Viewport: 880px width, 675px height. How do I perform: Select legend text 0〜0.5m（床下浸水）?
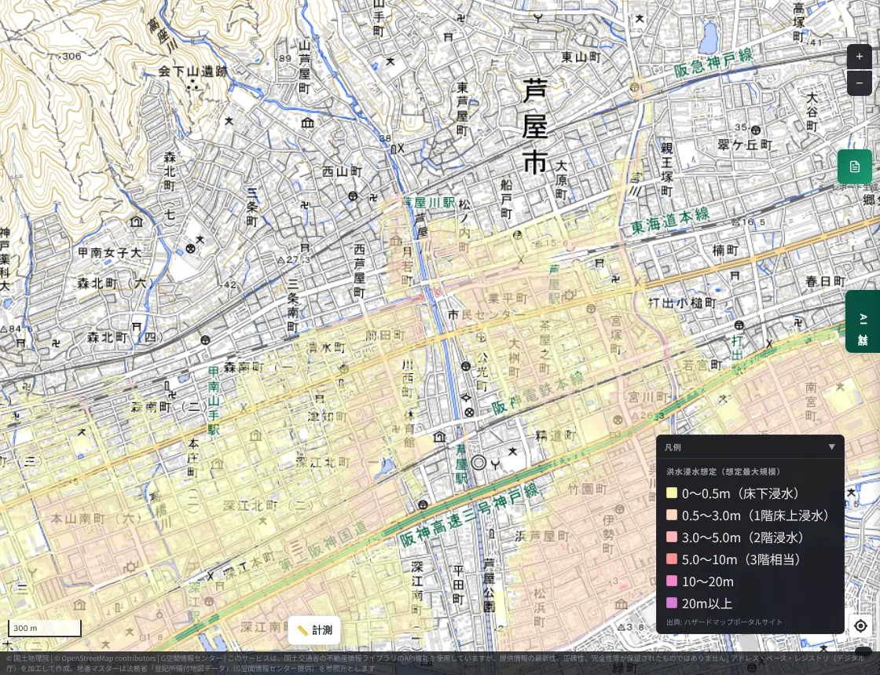point(741,493)
